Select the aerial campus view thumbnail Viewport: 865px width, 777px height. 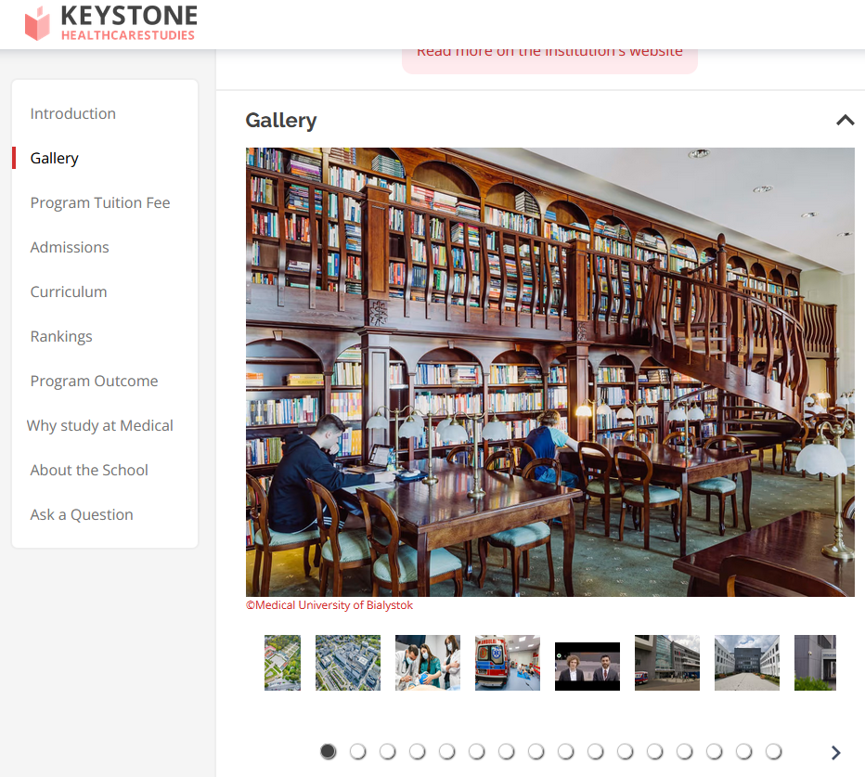[x=348, y=663]
